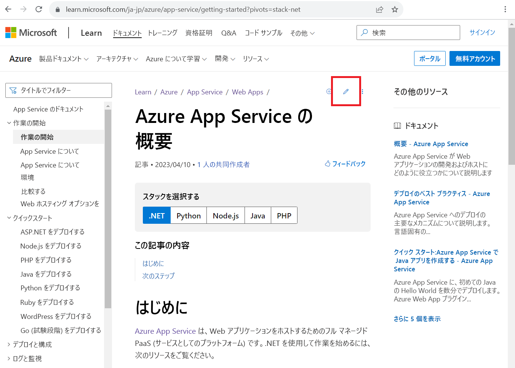515x368 pixels.
Task: Click the サインイン sign-in link
Action: tap(482, 32)
